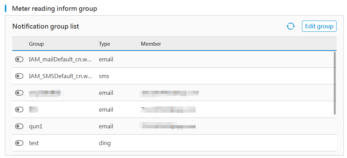This screenshot has width=347, height=158.
Task: Enable the qun1 group toggle
Action: pyautogui.click(x=19, y=126)
